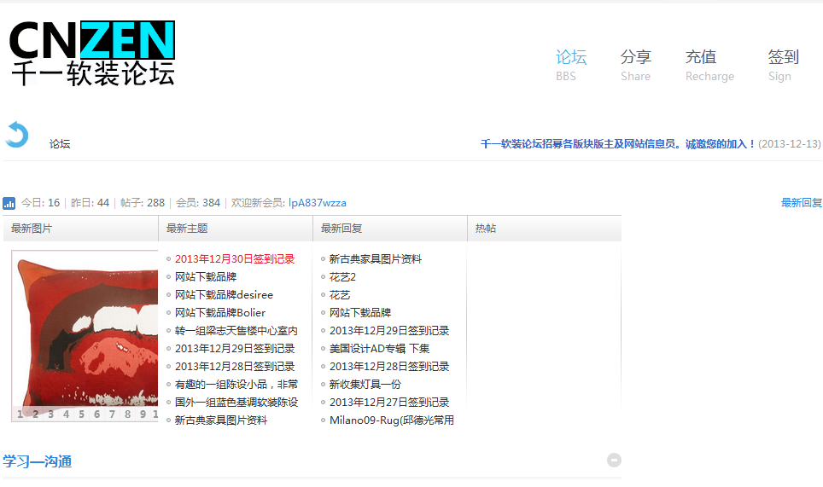Open 国外一组蓝色基调软装陈设 topic
This screenshot has width=823, height=487.
(x=236, y=402)
